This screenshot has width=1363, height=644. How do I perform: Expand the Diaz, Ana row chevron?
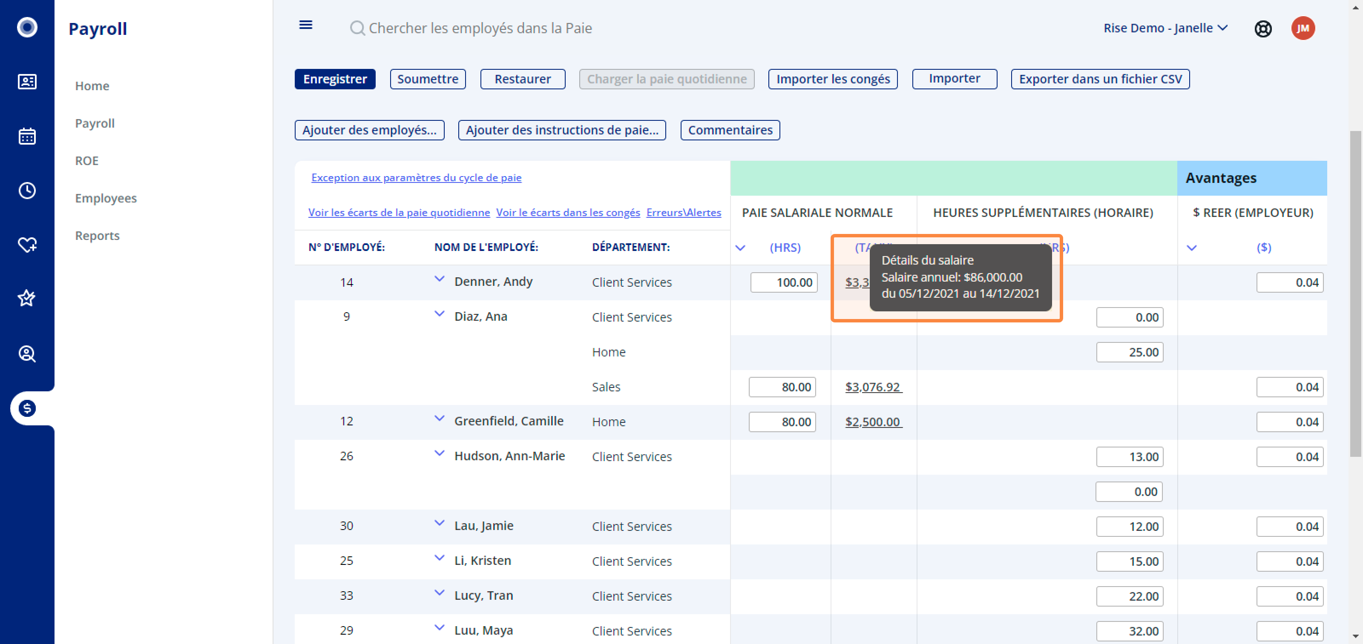pyautogui.click(x=439, y=314)
